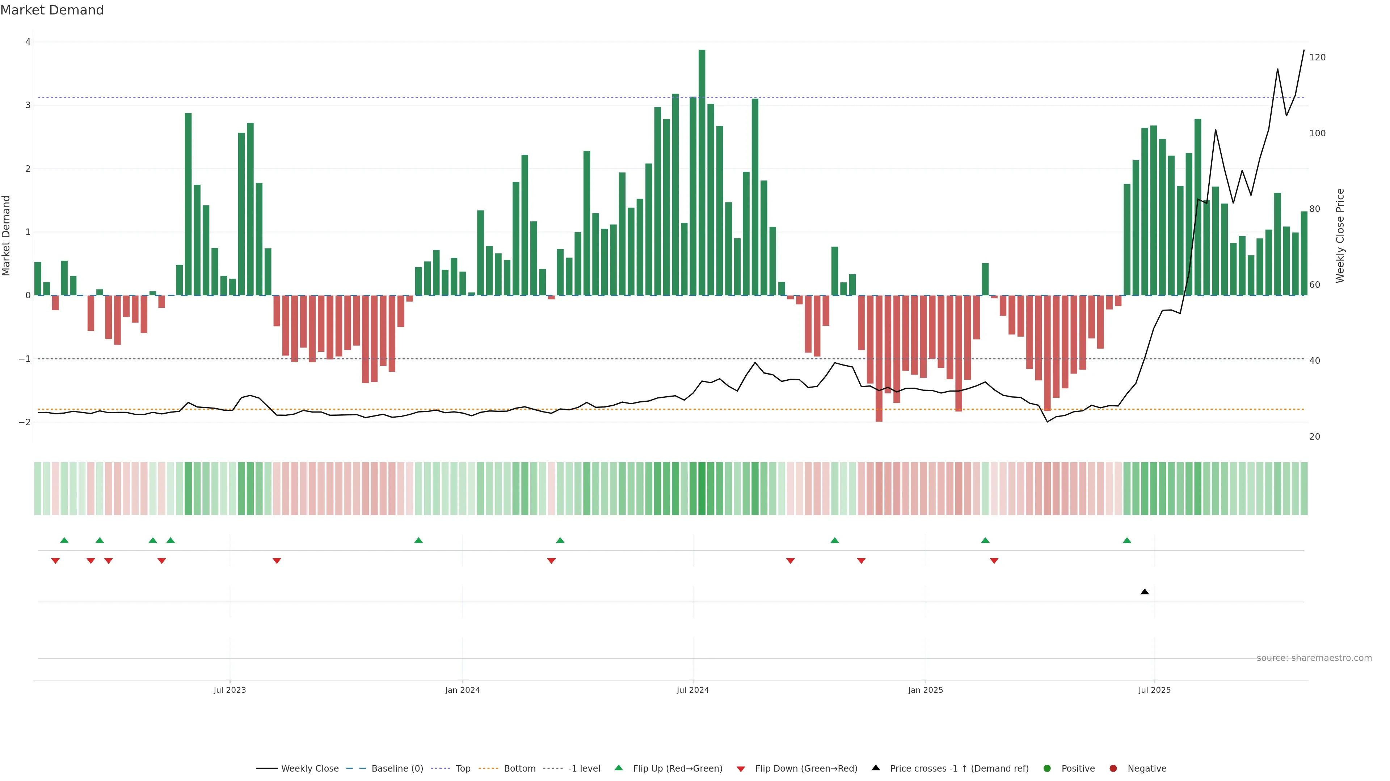Click the Flip Down red triangle legend icon
This screenshot has width=1390, height=781.
(741, 769)
